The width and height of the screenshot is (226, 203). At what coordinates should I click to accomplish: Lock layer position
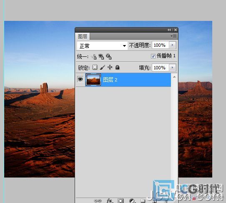tap(110, 67)
